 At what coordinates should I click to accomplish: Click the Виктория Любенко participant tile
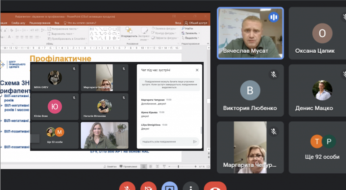click(250, 90)
